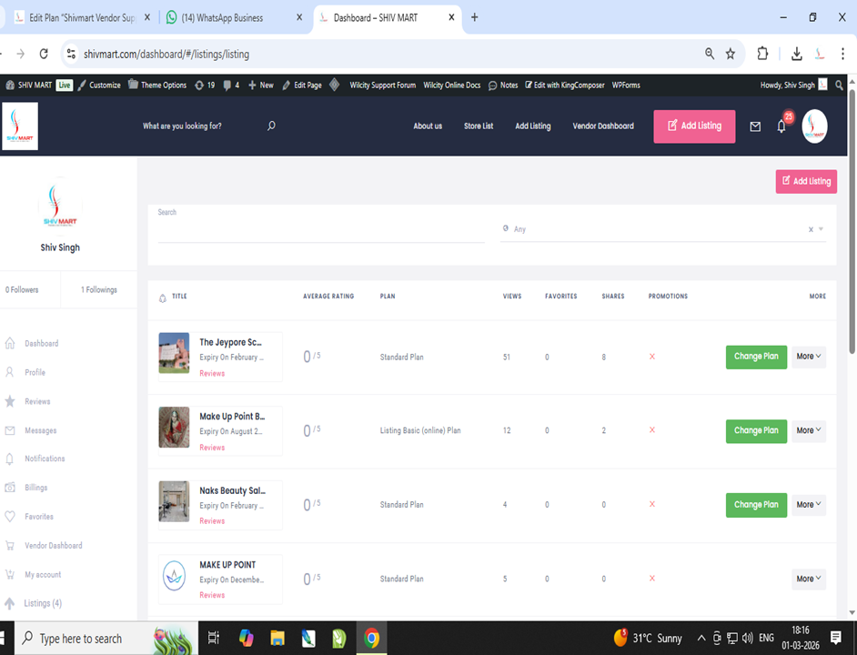Click the notifications bell icon in header

point(781,127)
